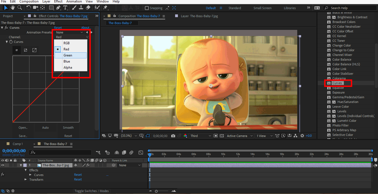Select the Clone Stamp tool
Screen dimensions: 378x194
click(x=81, y=8)
